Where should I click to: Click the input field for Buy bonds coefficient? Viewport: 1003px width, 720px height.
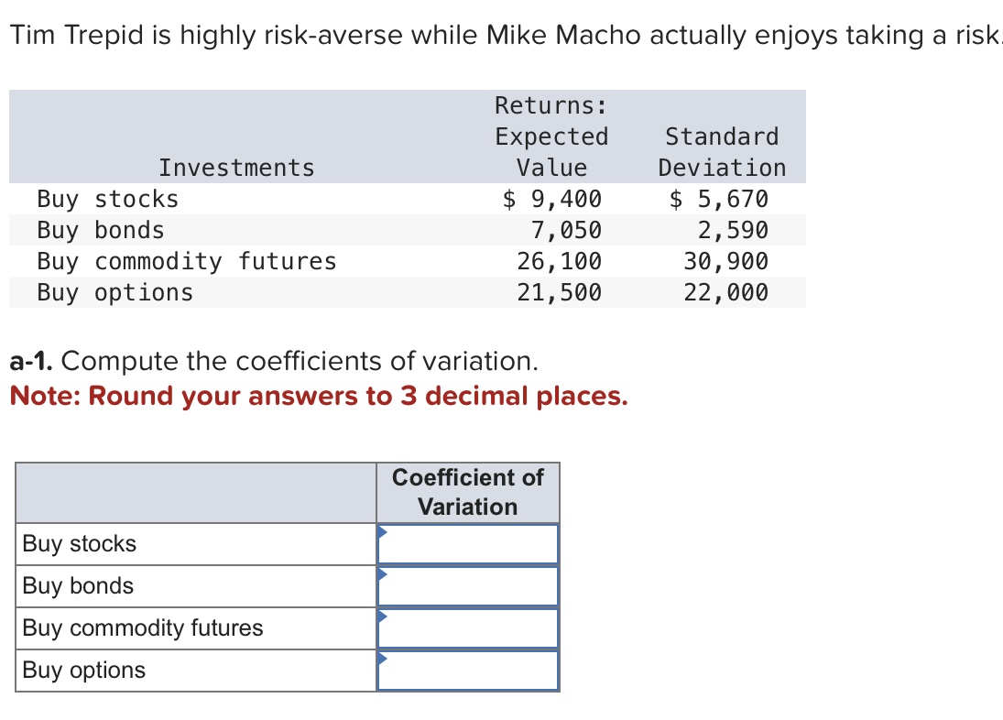469,585
